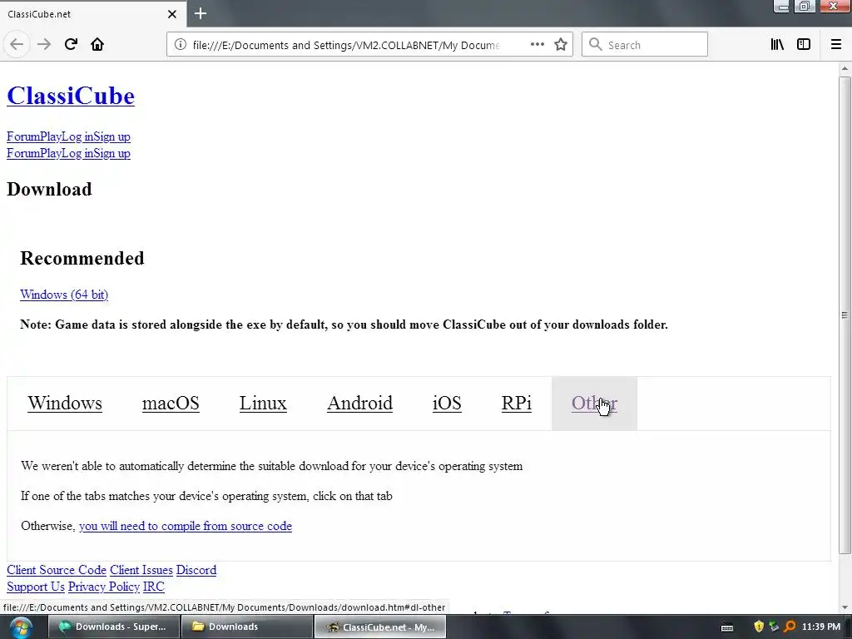Switch to the Linux download tab
The width and height of the screenshot is (852, 639).
point(263,404)
